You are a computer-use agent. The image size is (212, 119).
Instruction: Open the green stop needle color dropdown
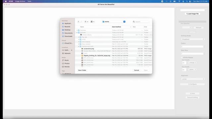coord(192,69)
